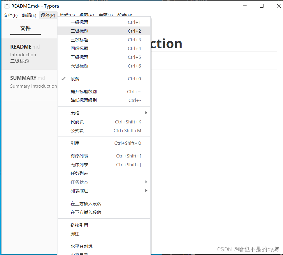The height and width of the screenshot is (255, 283).
Task: Open the 视图(V) menu
Action: 86,15
